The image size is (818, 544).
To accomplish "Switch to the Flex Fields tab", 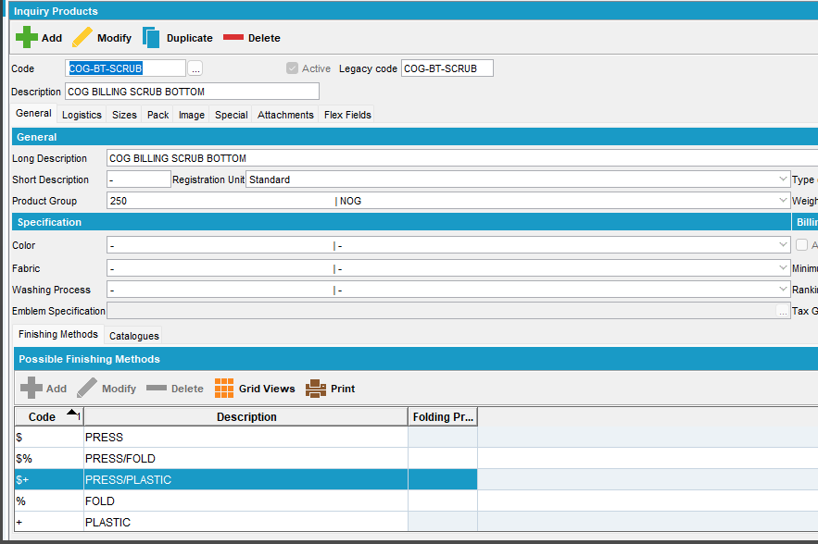I will tap(347, 115).
